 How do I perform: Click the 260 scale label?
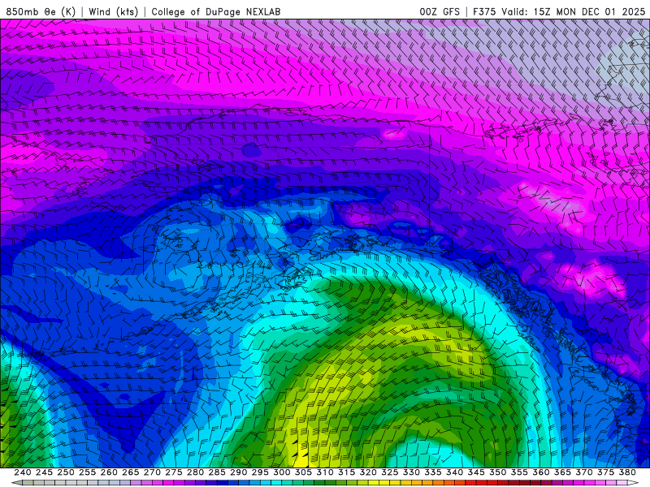coord(109,472)
